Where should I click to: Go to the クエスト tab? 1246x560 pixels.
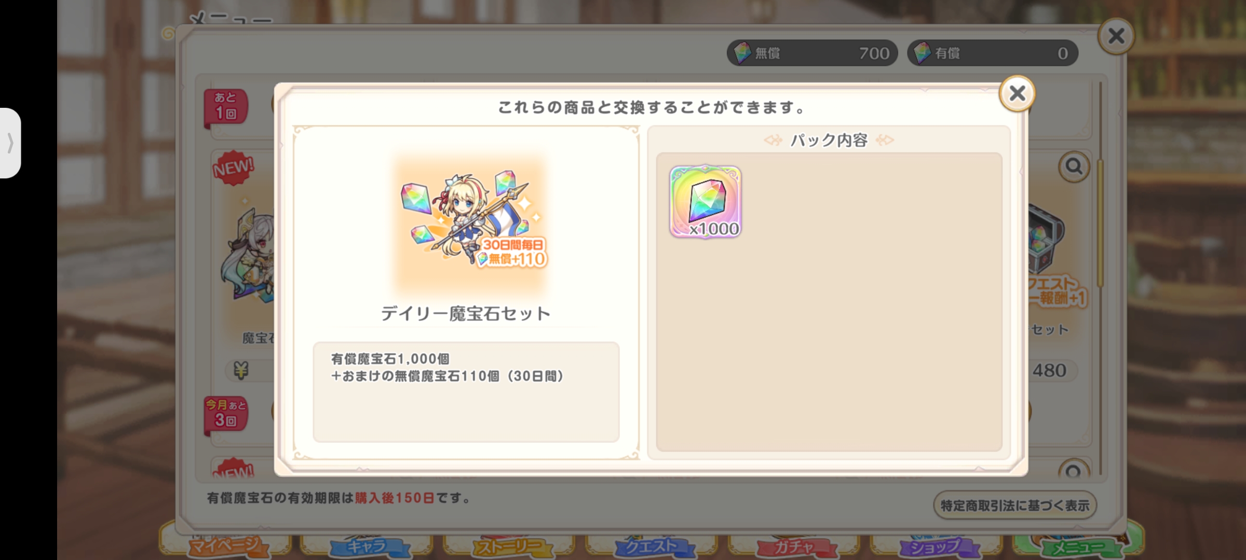(651, 545)
